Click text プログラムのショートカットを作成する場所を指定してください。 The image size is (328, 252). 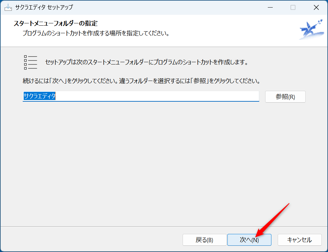96,33
